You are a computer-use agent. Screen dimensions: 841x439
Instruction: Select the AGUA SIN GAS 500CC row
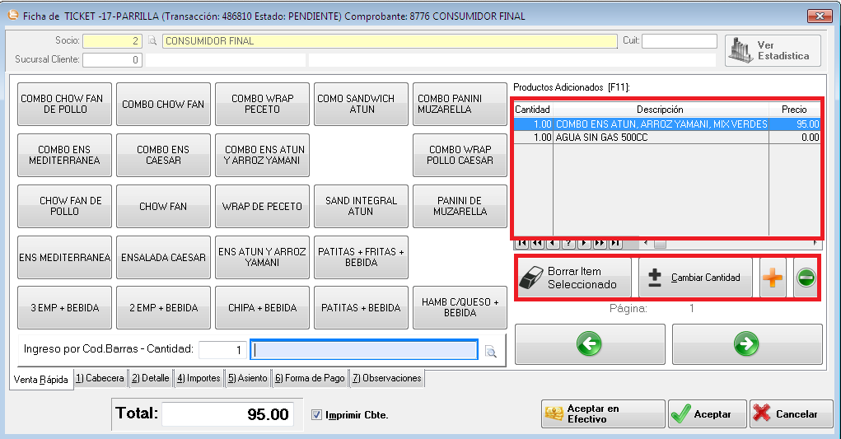coord(659,138)
